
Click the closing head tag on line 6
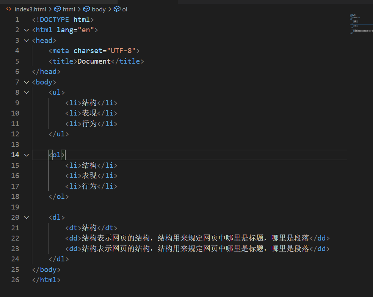pyautogui.click(x=46, y=72)
